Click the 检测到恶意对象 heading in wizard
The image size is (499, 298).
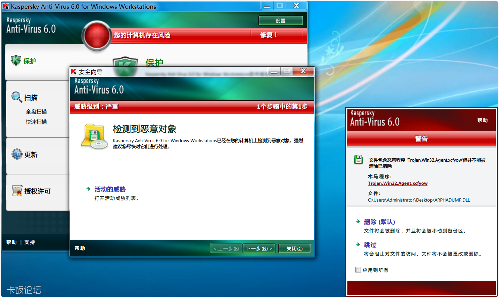point(145,129)
